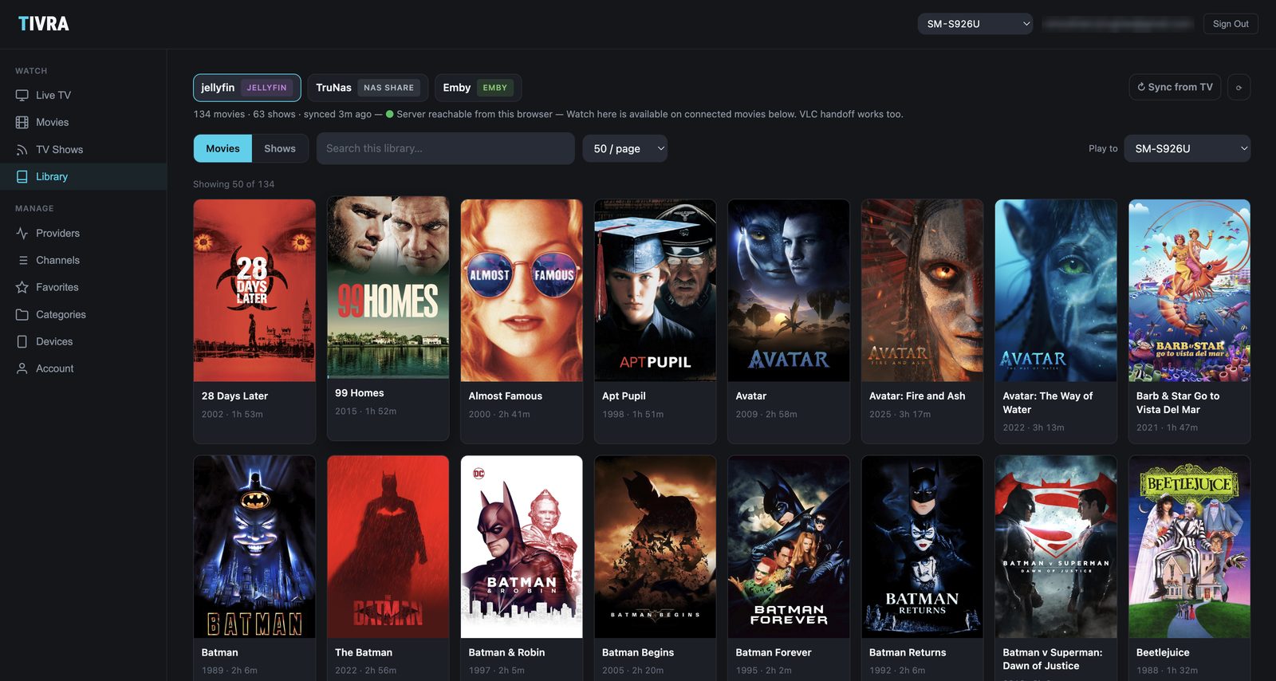Open the Almost Famous poster

[x=522, y=290]
